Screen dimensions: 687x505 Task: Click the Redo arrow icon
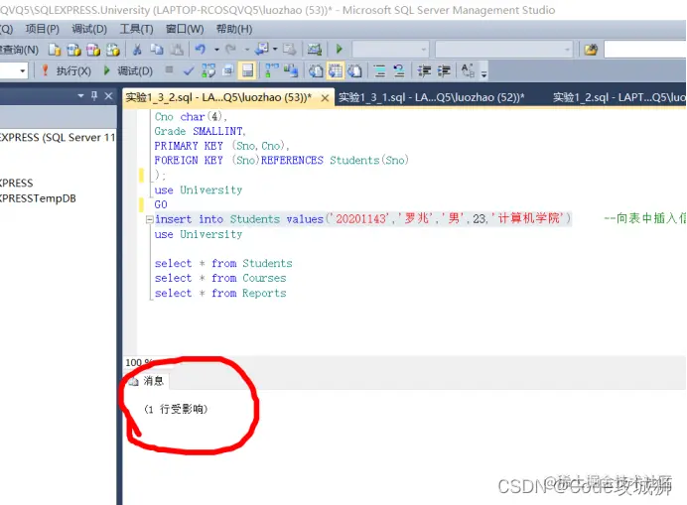tap(230, 49)
